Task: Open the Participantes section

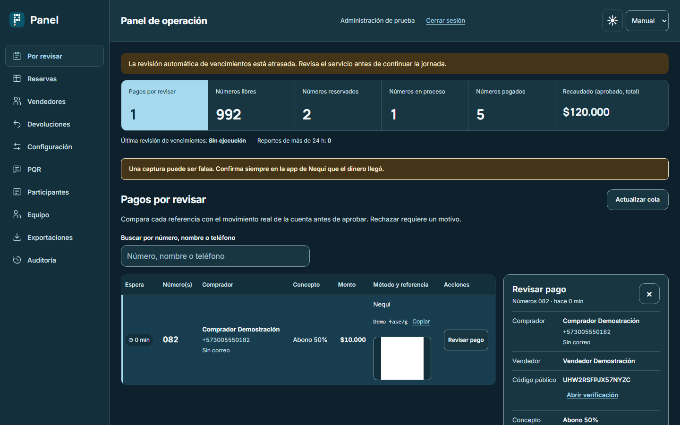Action: pos(54,192)
